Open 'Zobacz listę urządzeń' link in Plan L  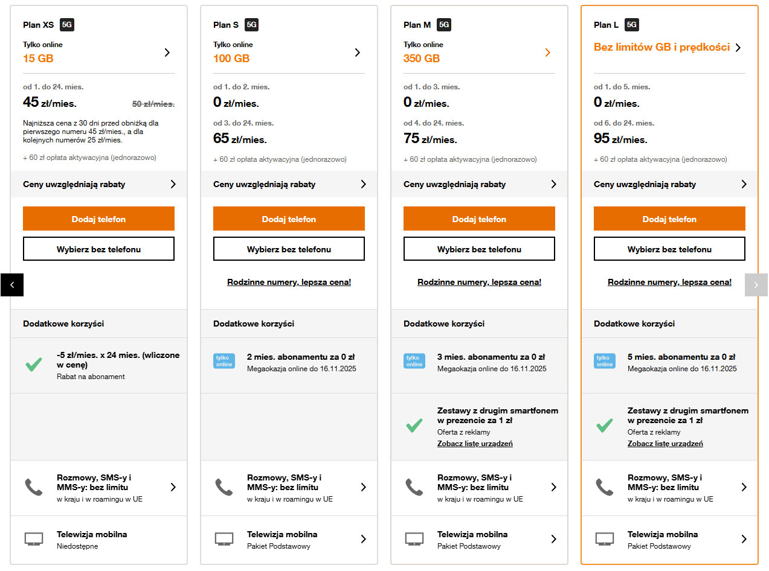tap(665, 444)
